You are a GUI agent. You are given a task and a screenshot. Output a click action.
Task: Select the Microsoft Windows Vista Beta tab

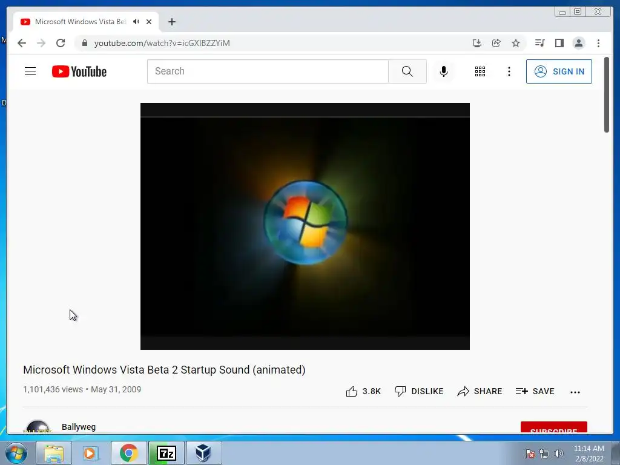[x=80, y=22]
